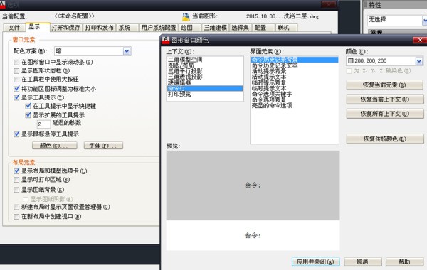Screen dimensions: 427x270
Task: Click 应用并关闭 button
Action: click(315, 262)
